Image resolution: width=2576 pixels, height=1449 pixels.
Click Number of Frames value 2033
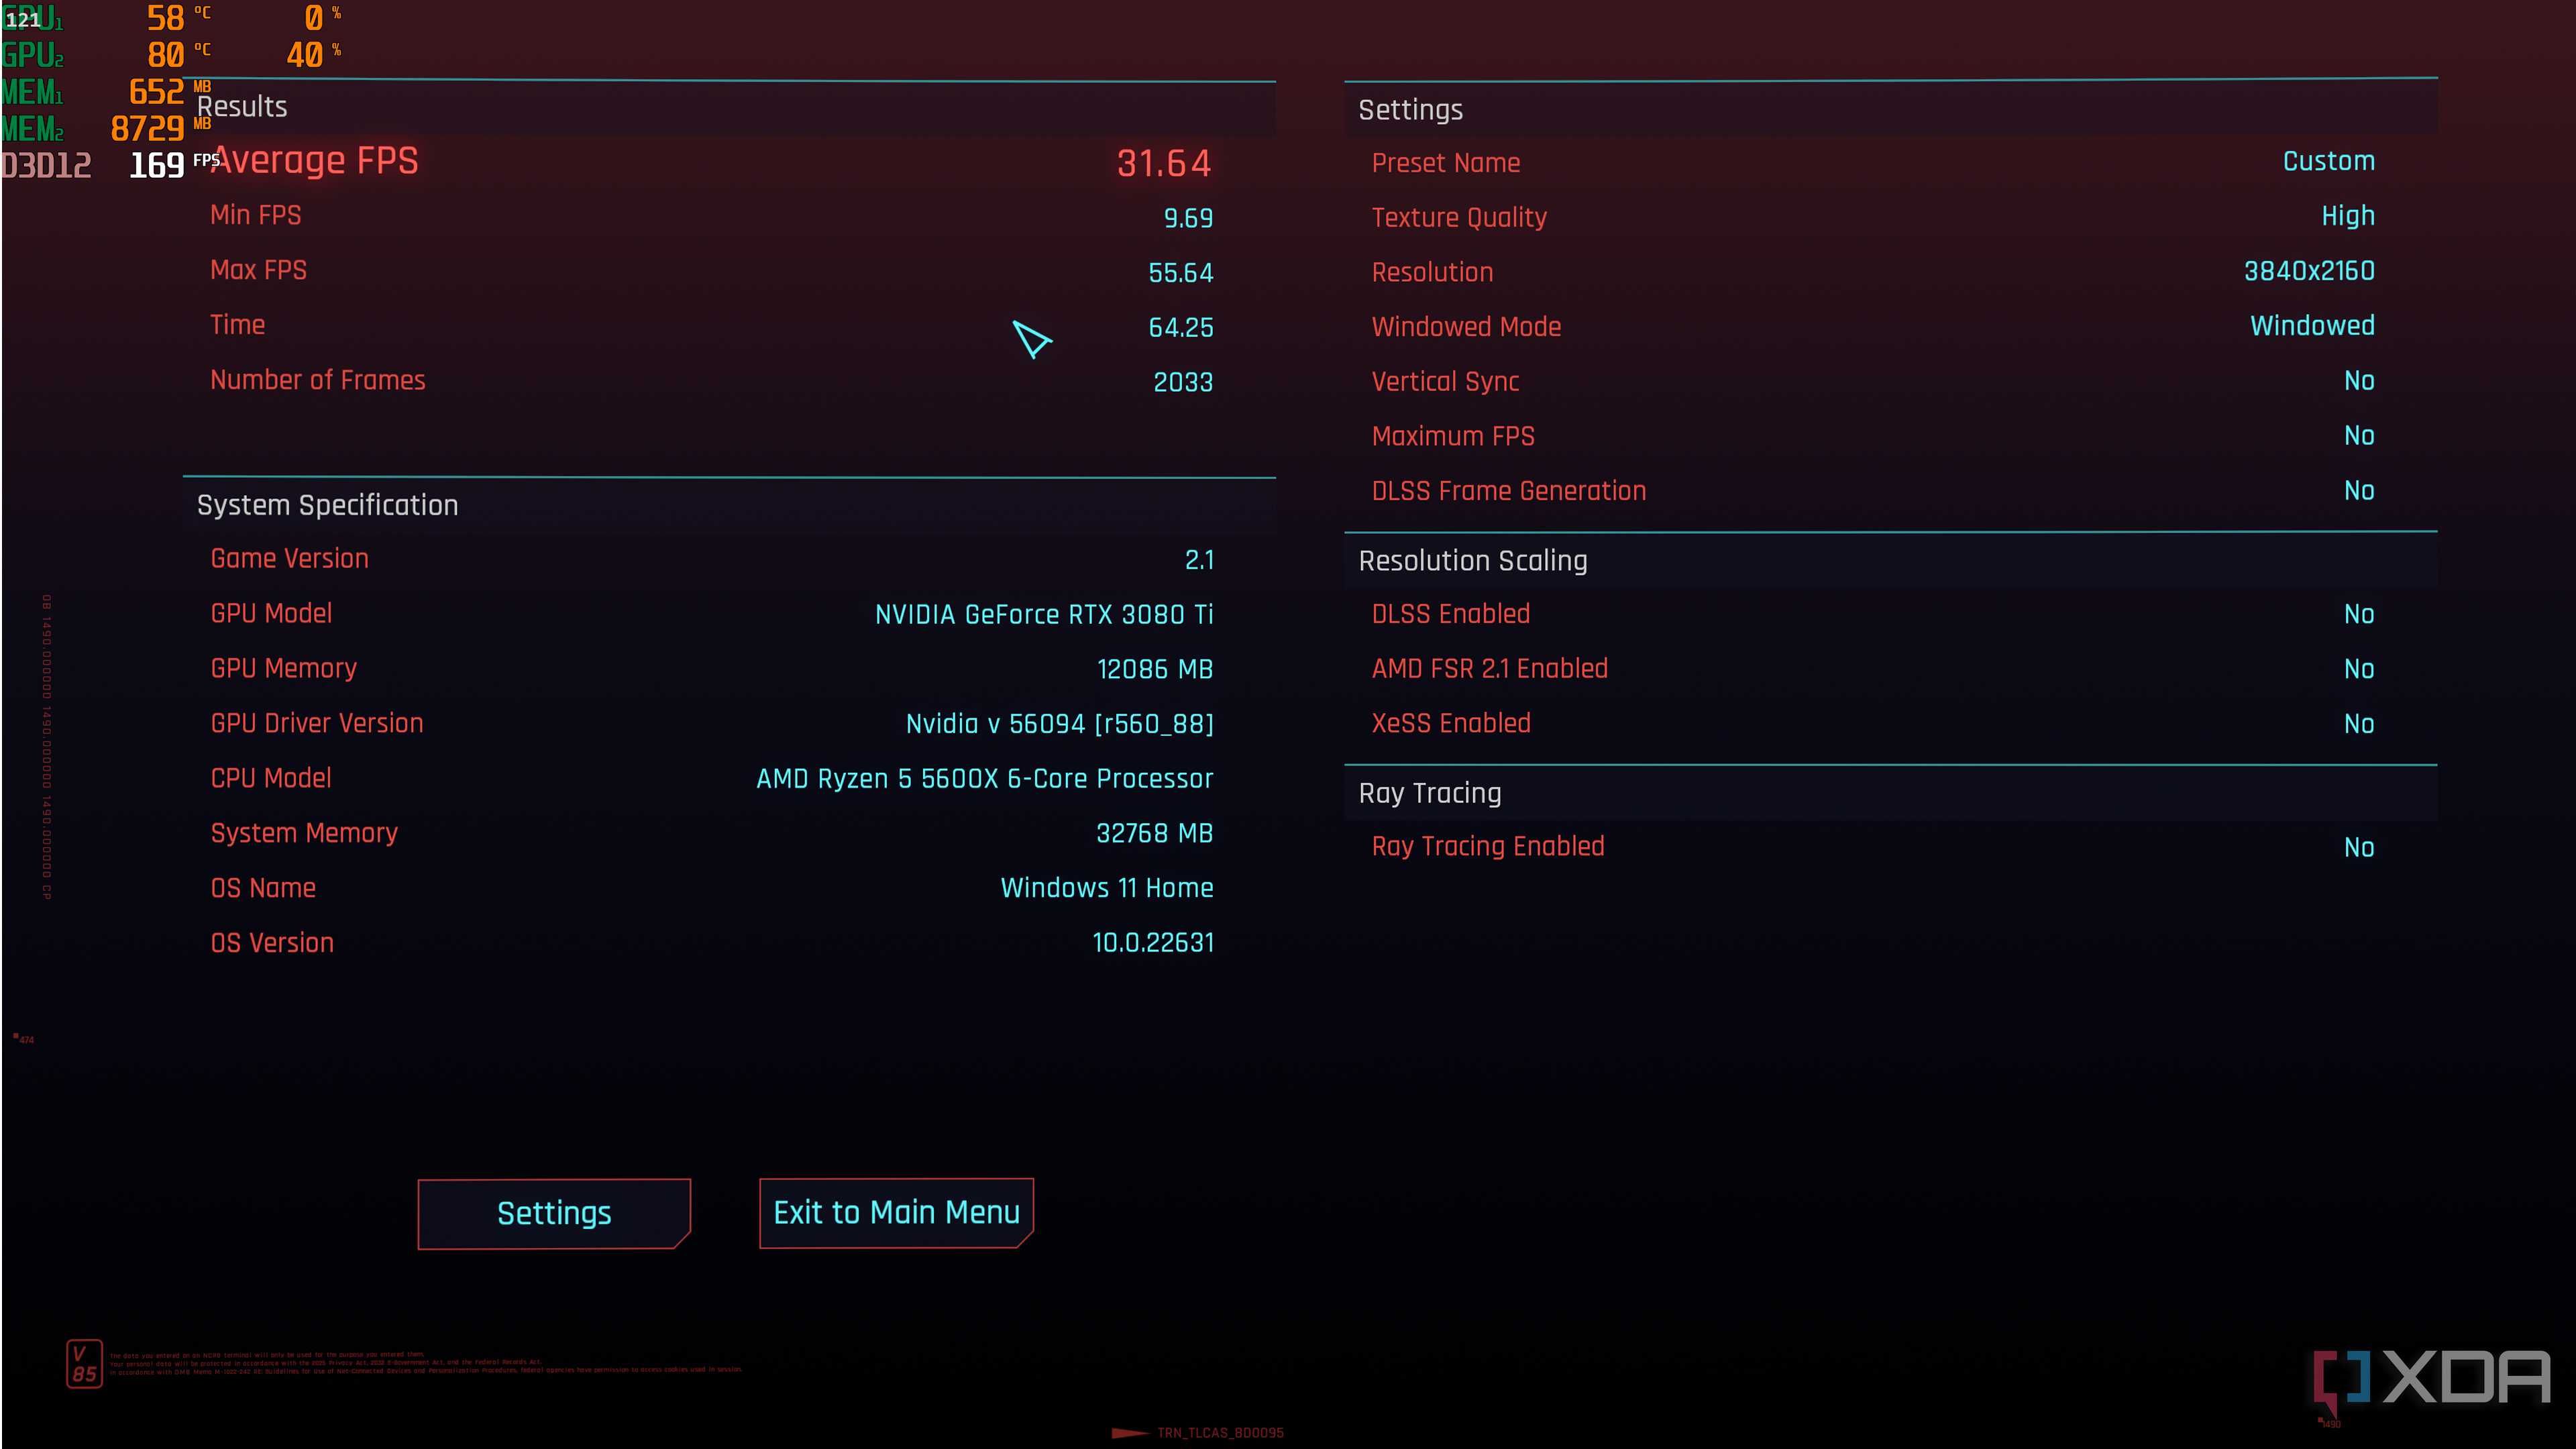(x=1183, y=382)
